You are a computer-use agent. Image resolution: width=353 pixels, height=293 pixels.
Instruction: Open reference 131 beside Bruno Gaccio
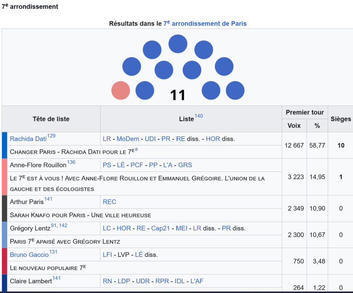(x=53, y=252)
